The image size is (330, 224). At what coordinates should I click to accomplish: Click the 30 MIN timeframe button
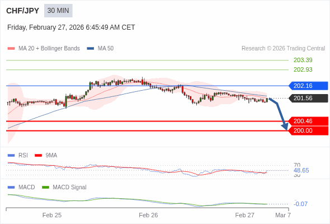coord(58,11)
